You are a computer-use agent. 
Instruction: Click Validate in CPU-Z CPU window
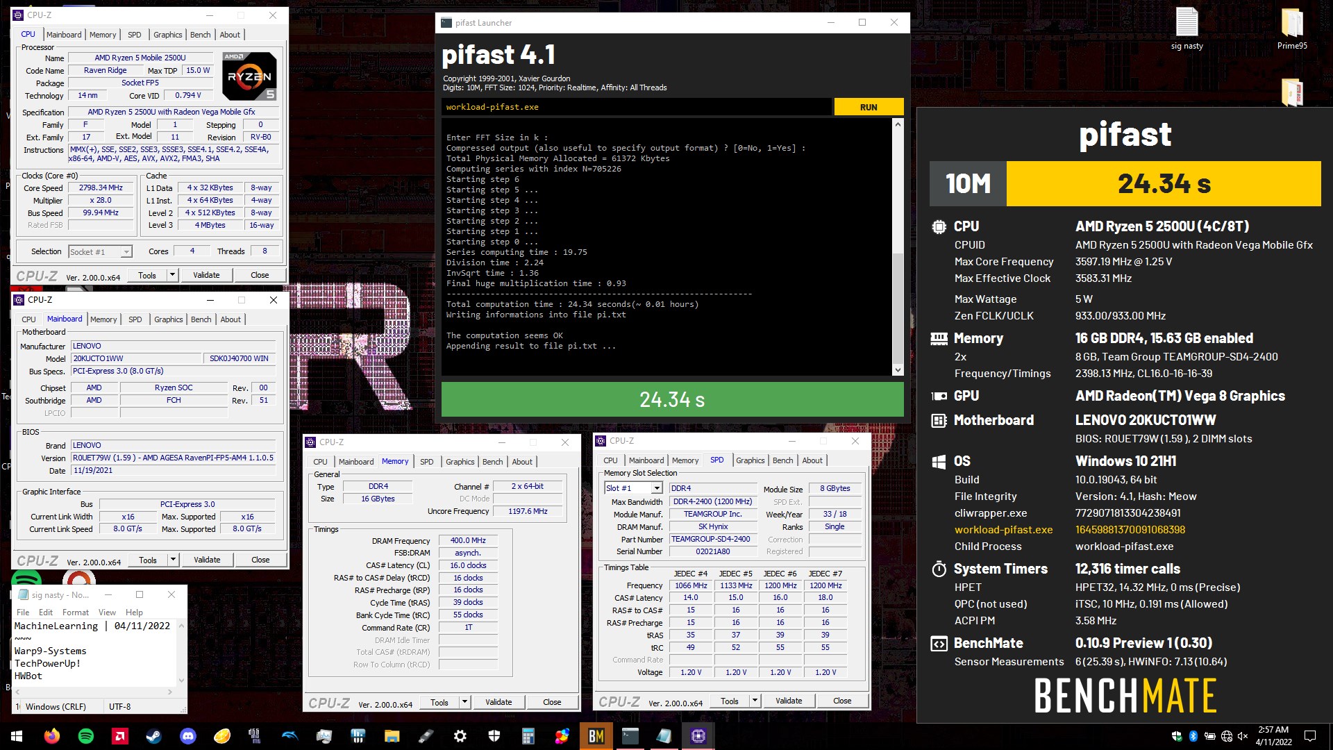(x=206, y=275)
